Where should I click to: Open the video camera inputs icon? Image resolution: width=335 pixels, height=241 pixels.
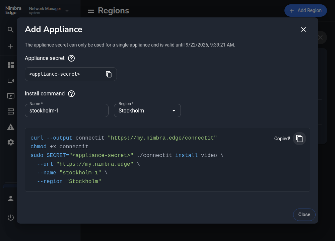tap(11, 81)
